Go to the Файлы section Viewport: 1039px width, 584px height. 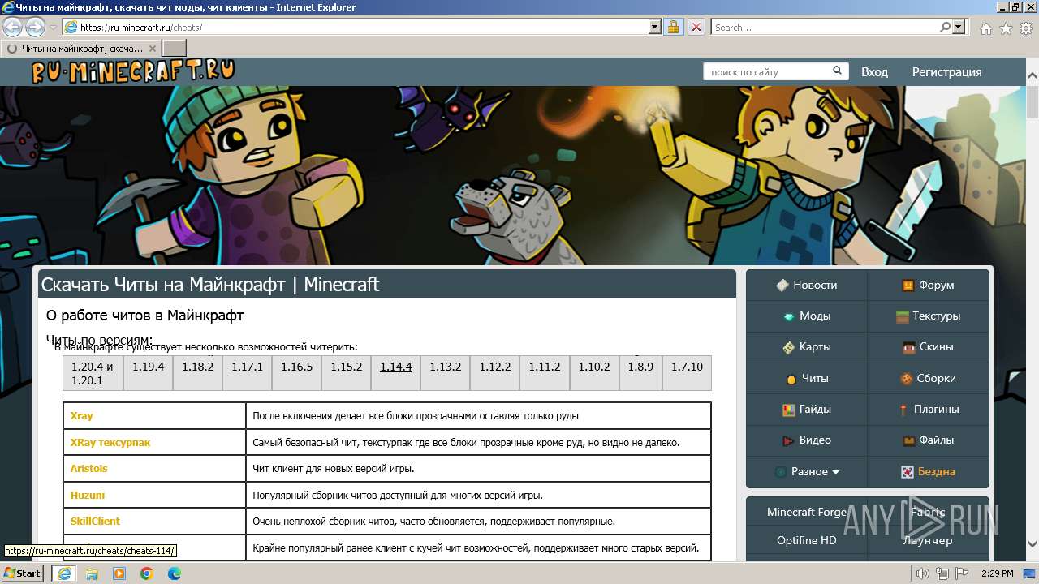(x=928, y=440)
